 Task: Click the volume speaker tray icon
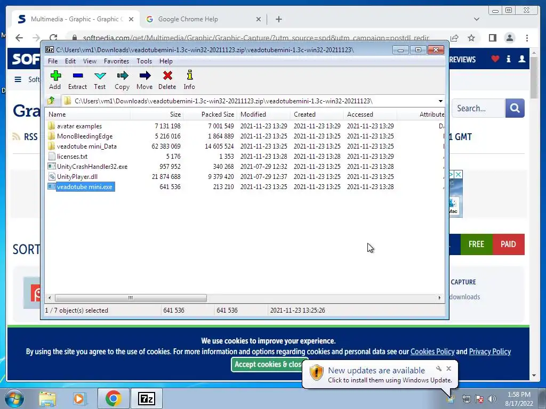click(492, 399)
